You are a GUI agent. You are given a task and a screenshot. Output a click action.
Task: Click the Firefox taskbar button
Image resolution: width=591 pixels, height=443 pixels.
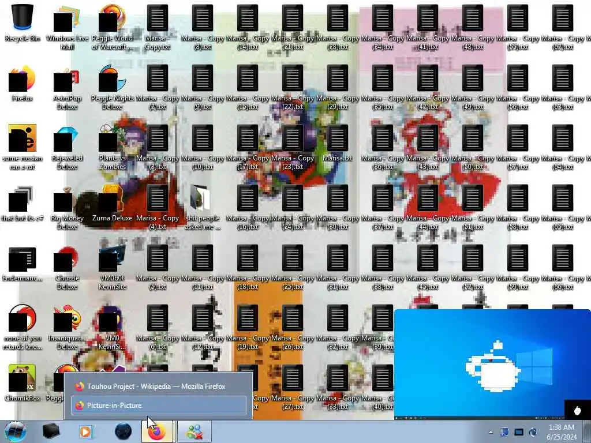[157, 431]
